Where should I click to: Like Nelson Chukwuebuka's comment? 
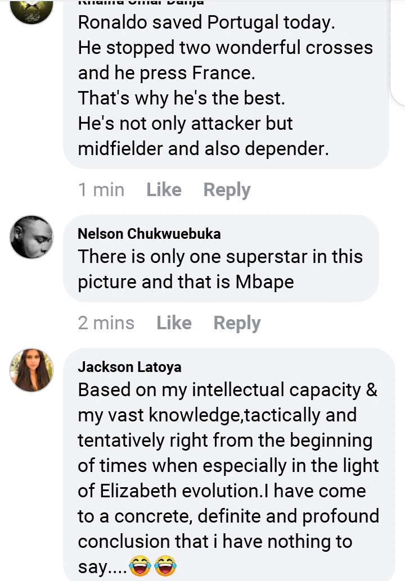click(174, 323)
